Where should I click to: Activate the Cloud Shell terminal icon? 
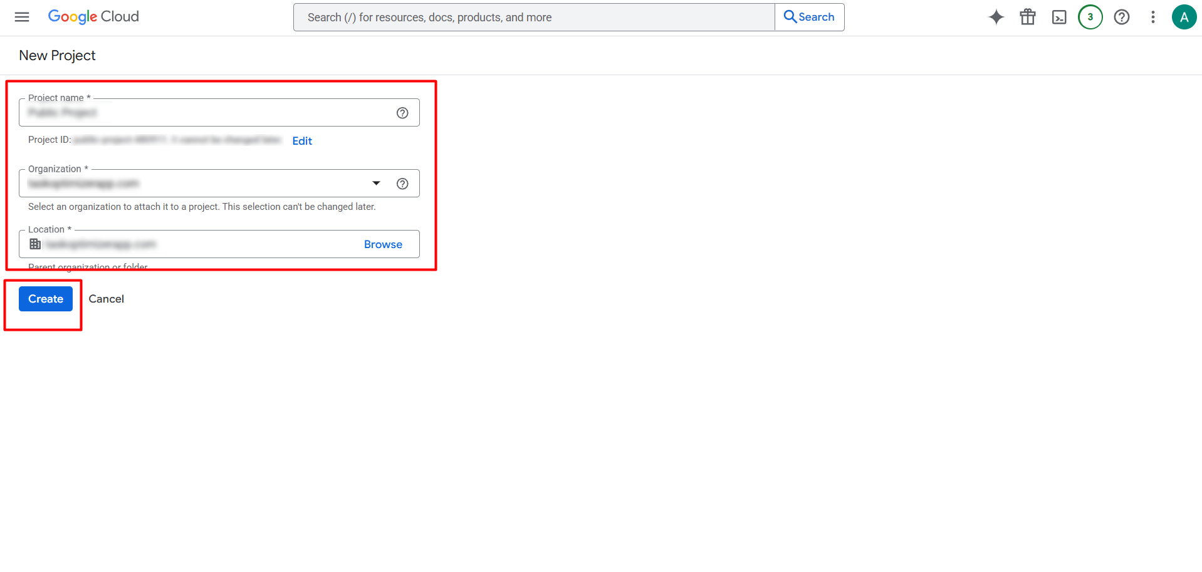tap(1059, 17)
